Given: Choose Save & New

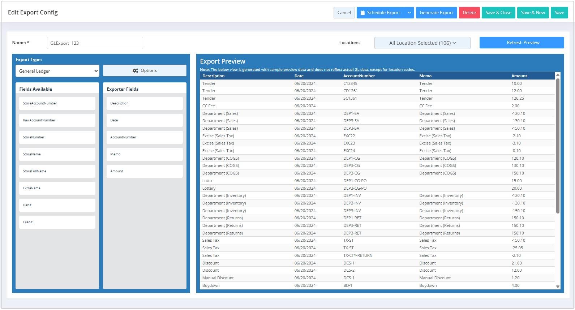Looking at the screenshot, I should point(533,13).
